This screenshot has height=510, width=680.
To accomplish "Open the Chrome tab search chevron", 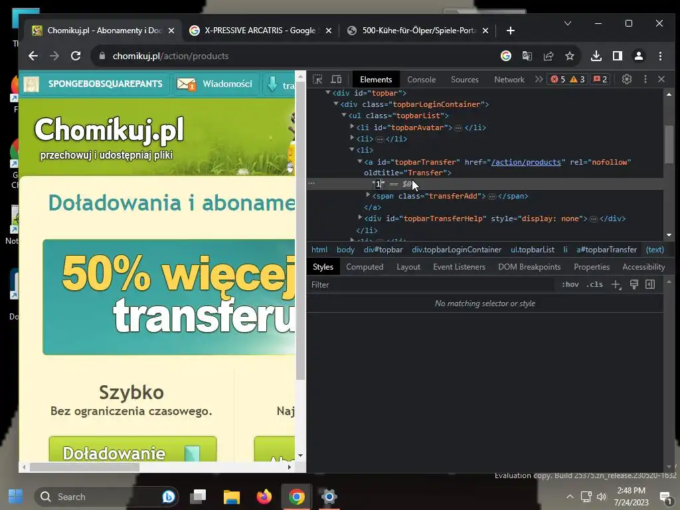I will coord(568,23).
